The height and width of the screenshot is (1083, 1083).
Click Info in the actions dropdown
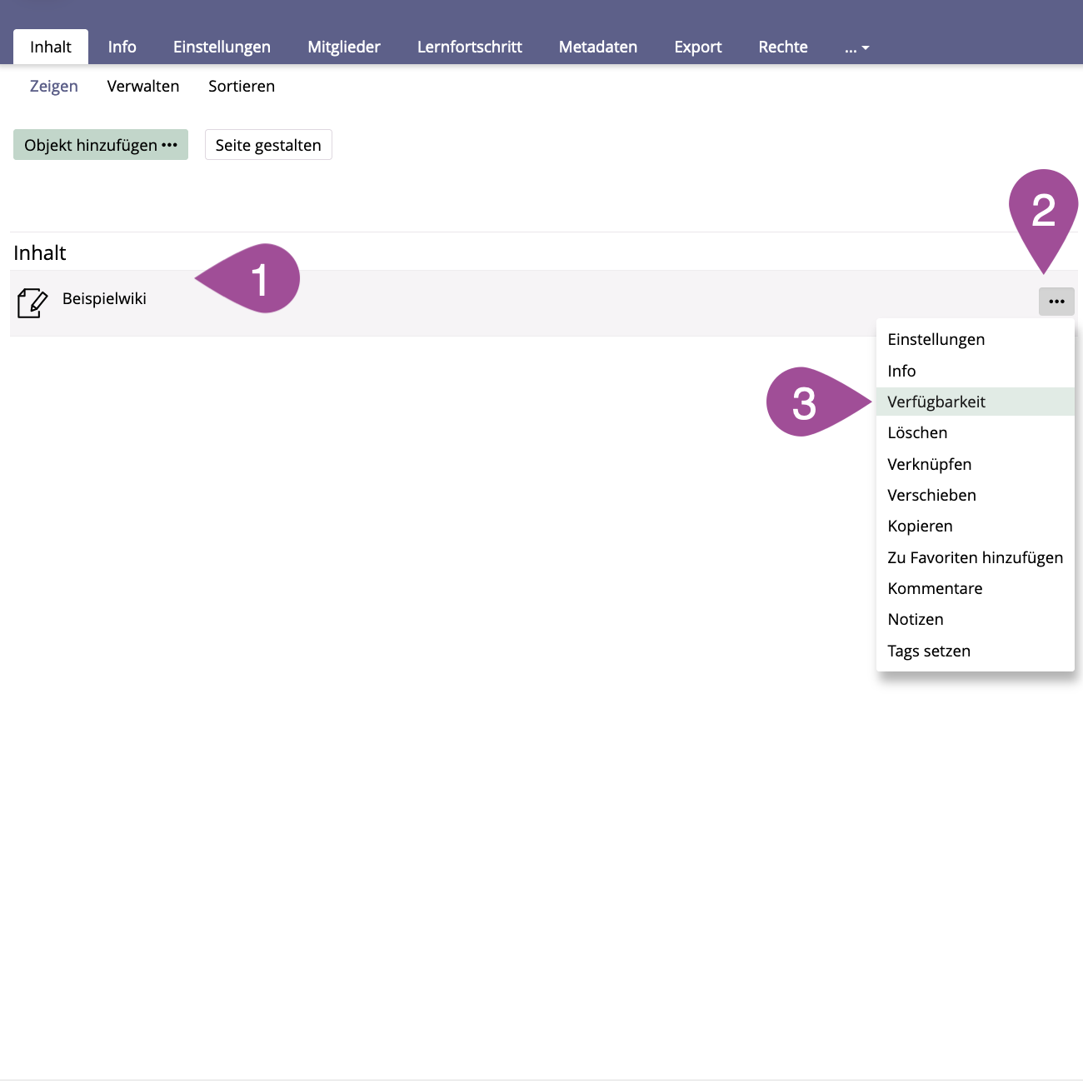pos(901,371)
